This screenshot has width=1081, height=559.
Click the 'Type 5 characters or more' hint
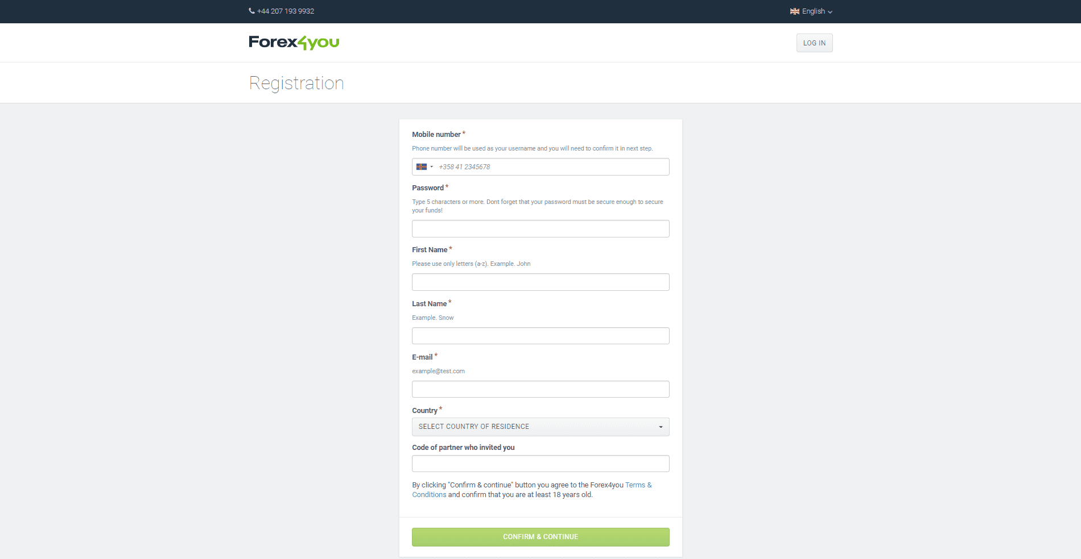(x=538, y=206)
